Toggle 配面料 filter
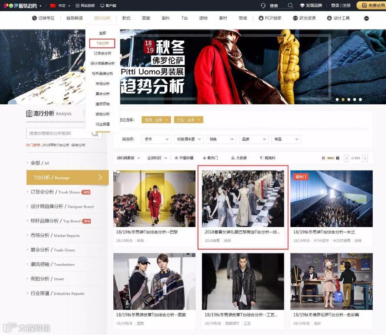The width and height of the screenshot is (386, 335). (268, 158)
